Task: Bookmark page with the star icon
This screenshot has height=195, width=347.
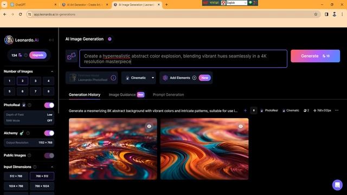Action: point(316,15)
